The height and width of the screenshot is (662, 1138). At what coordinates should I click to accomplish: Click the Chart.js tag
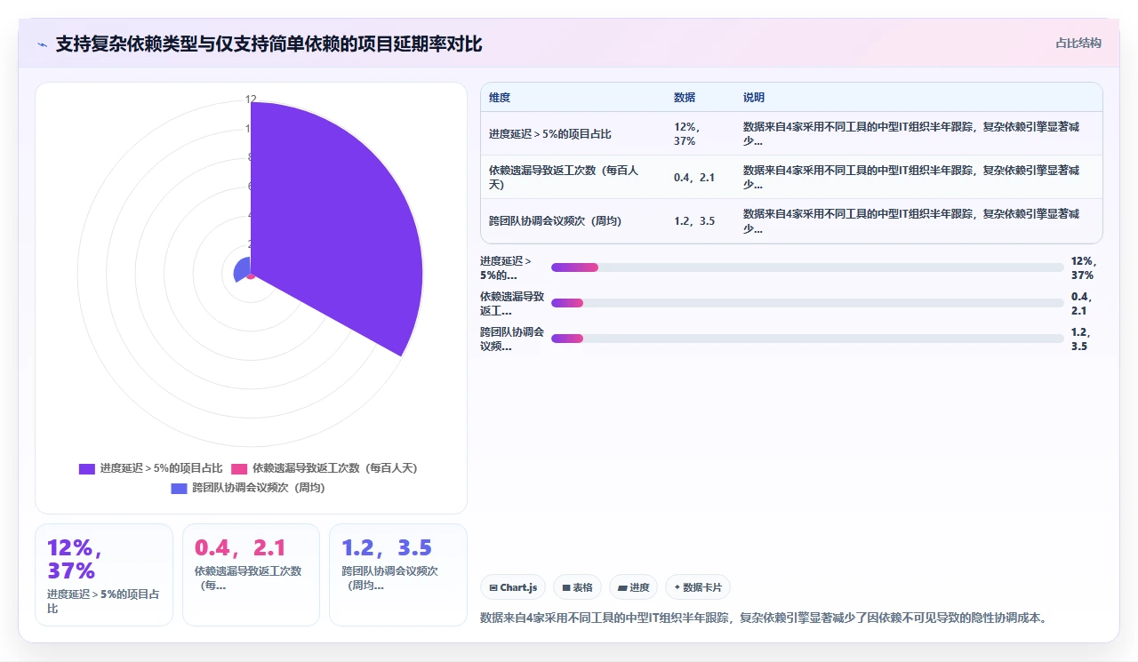pos(513,587)
